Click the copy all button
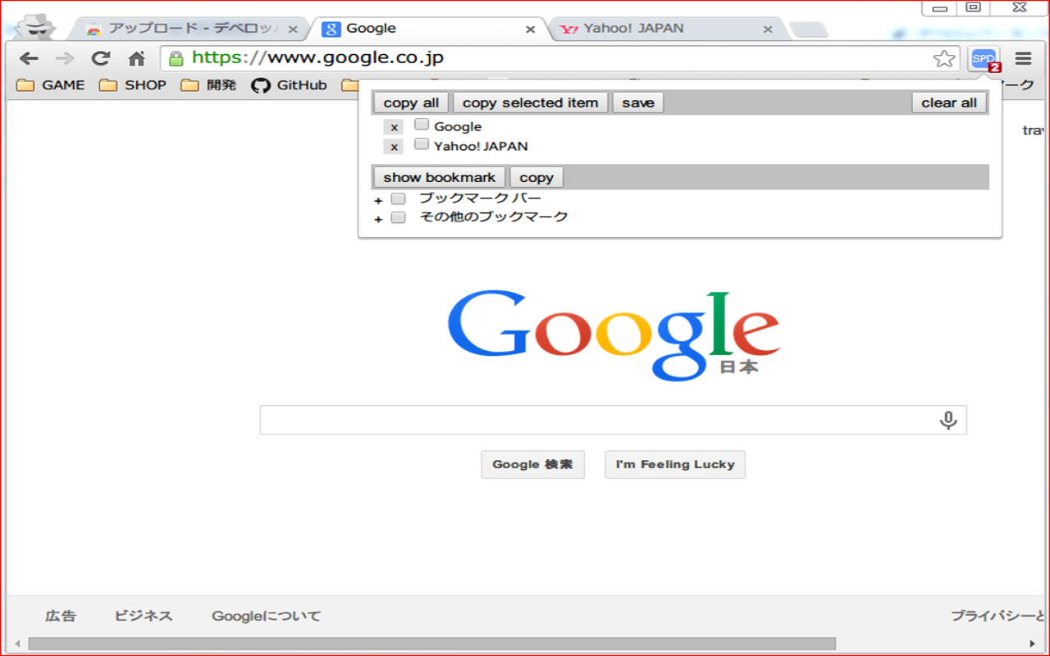This screenshot has width=1050, height=656. pyautogui.click(x=411, y=102)
